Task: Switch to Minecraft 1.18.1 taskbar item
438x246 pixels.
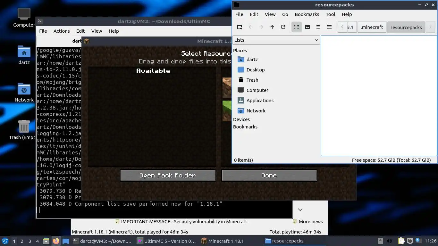Action: (231, 241)
